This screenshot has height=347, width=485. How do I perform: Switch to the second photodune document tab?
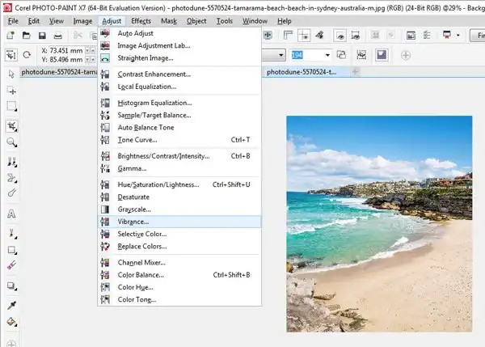pos(302,72)
